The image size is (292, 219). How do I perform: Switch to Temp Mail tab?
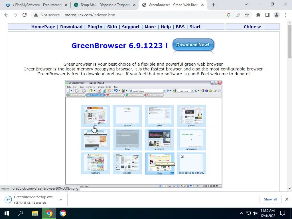tap(105, 5)
